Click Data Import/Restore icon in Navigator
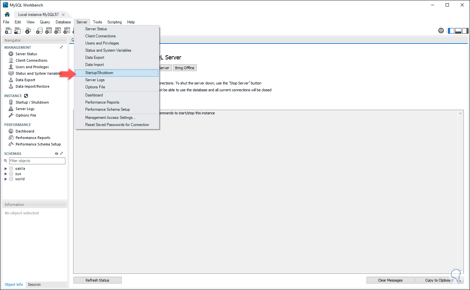This screenshot has width=470, height=290. coord(11,86)
